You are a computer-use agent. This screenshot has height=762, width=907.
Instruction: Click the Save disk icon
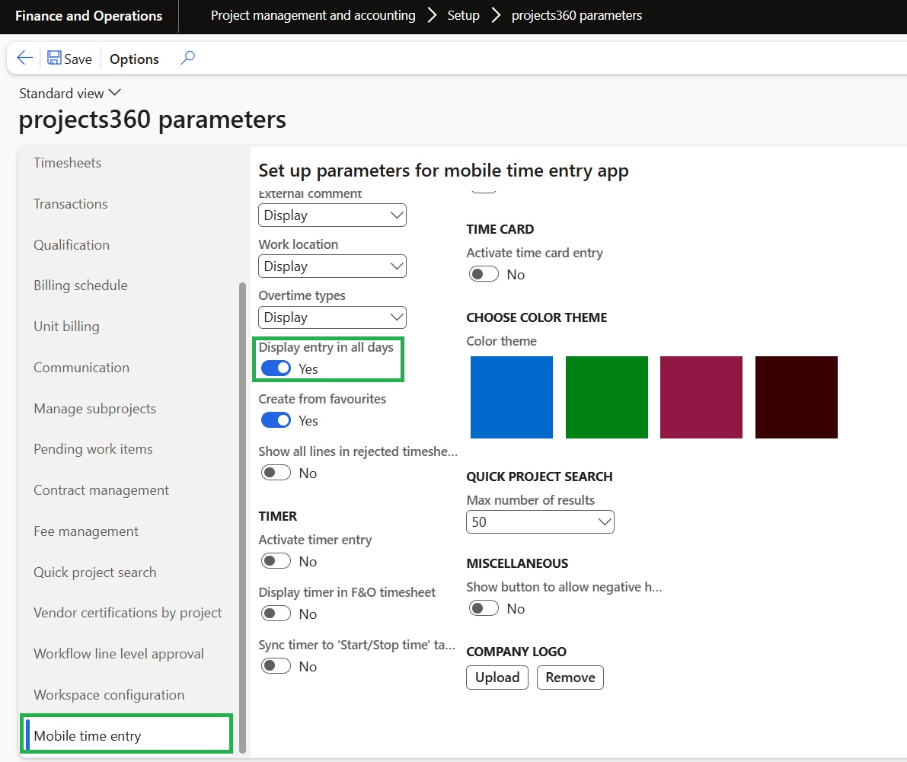(55, 59)
